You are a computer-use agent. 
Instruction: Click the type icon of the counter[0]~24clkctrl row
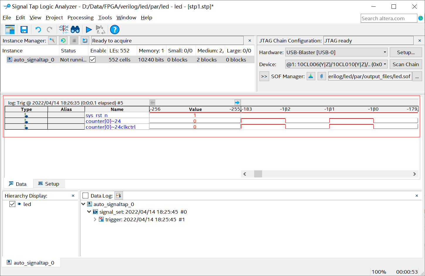click(26, 127)
